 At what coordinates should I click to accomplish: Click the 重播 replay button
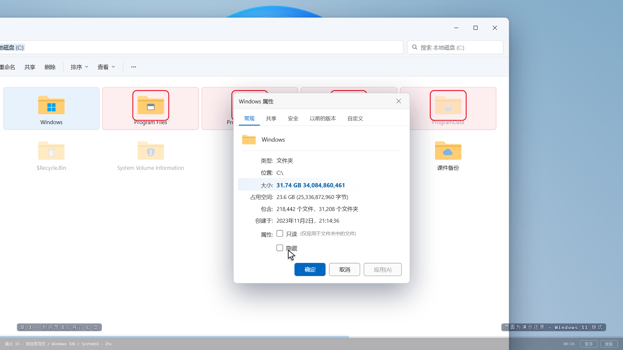[609, 344]
